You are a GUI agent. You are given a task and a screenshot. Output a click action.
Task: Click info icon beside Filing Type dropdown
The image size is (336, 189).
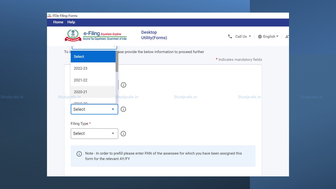123,134
